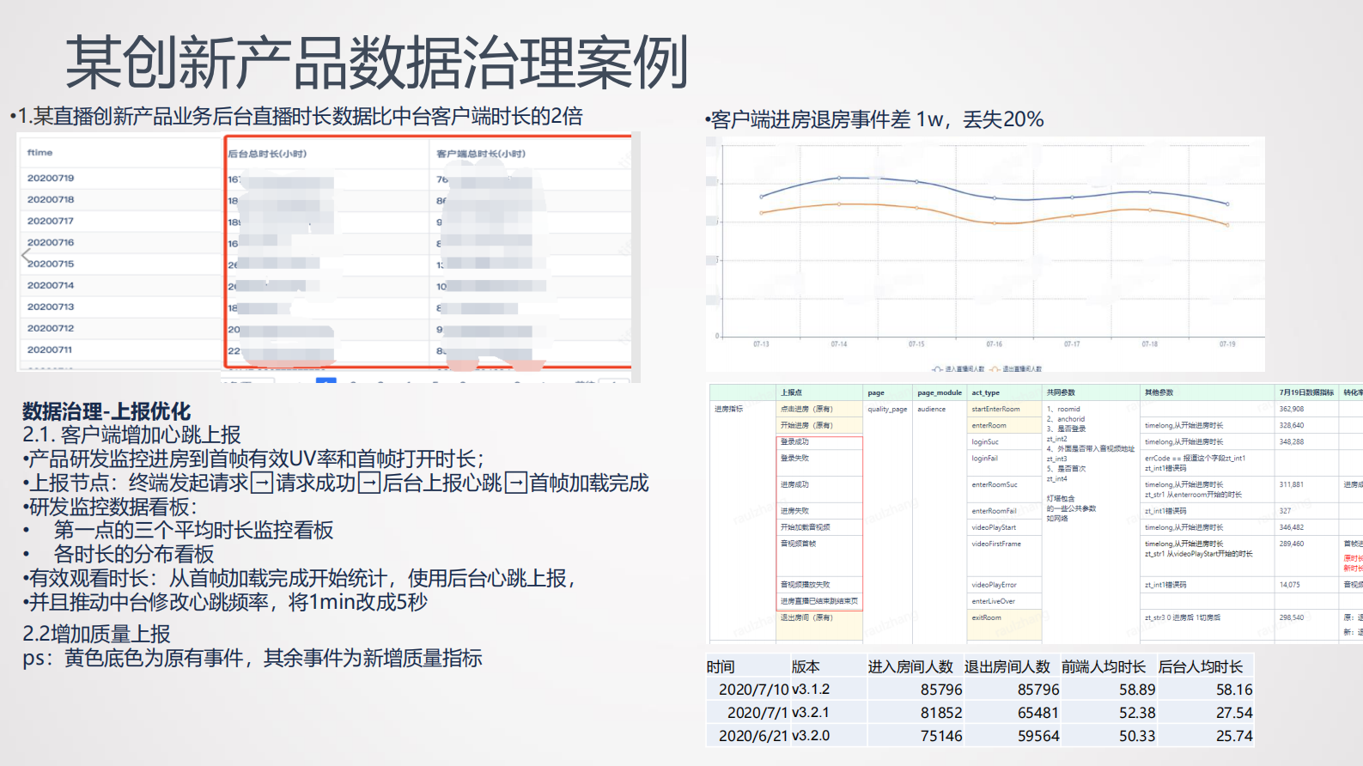This screenshot has height=766, width=1363.
Task: Click the 311,881 metric value
Action: coord(1291,484)
